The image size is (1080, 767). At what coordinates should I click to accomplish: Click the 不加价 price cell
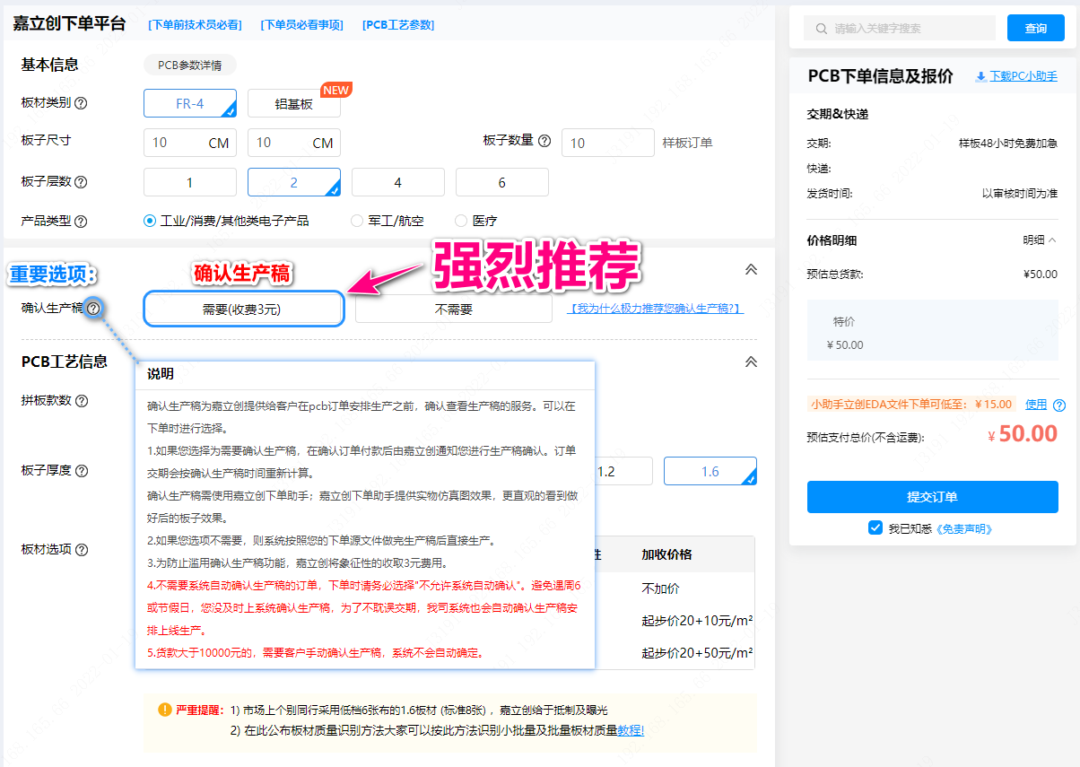pos(660,589)
